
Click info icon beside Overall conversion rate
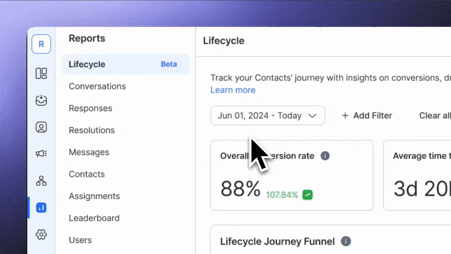coord(326,156)
